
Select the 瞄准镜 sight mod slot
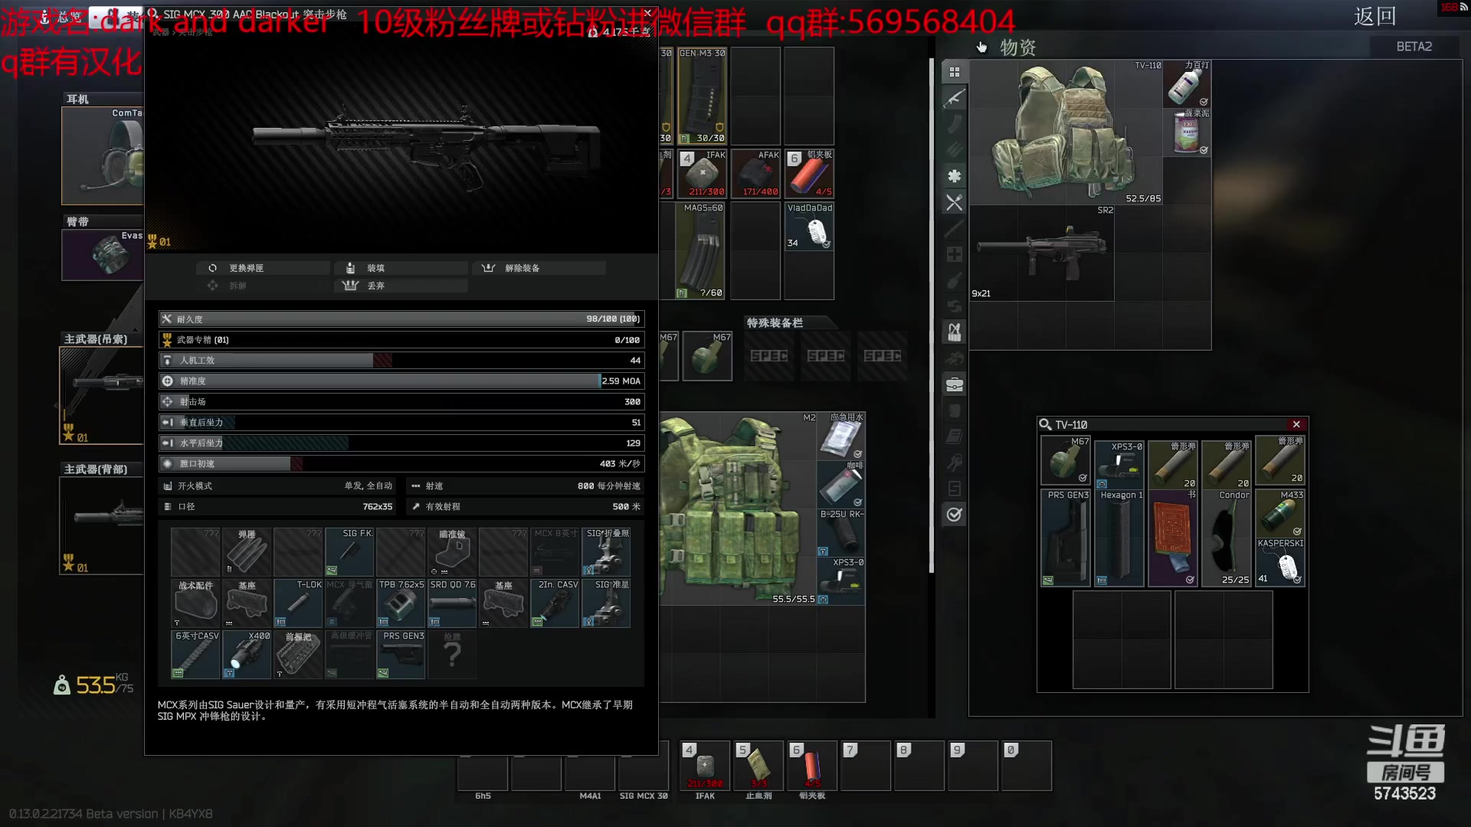452,551
